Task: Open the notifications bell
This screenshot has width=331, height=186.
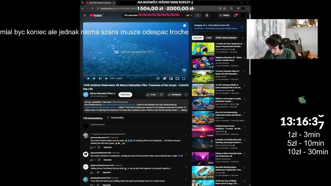Action: [235, 15]
